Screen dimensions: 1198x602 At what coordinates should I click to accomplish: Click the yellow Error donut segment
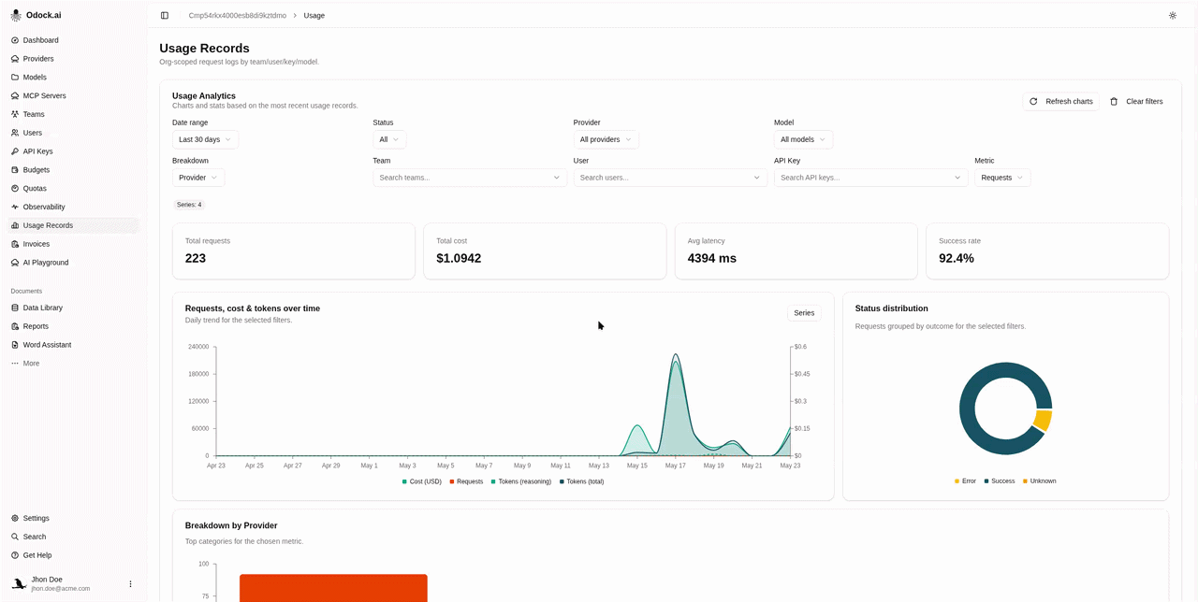click(1043, 421)
